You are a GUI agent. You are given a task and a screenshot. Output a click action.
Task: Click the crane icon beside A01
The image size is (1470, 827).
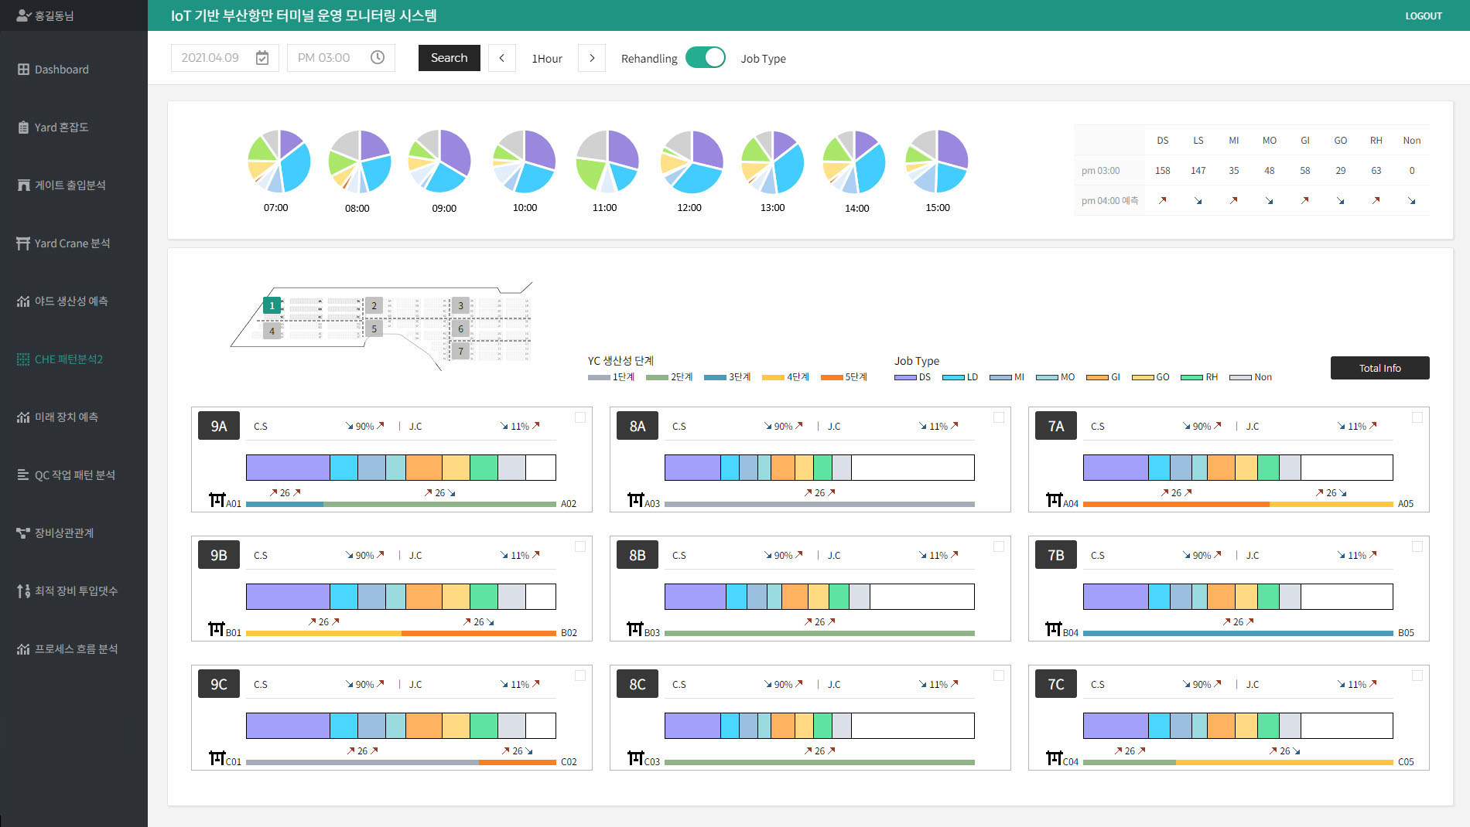pyautogui.click(x=217, y=500)
